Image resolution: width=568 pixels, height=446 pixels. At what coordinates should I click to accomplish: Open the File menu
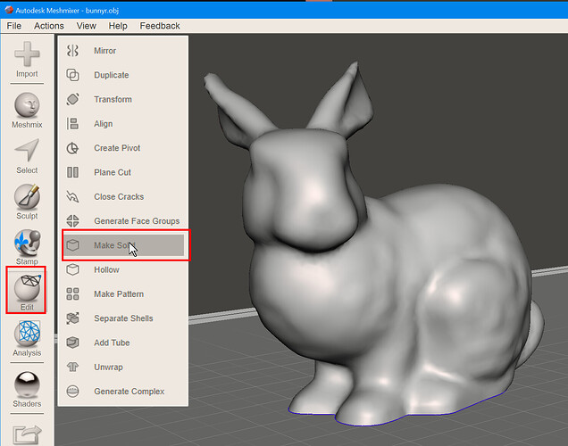click(14, 26)
